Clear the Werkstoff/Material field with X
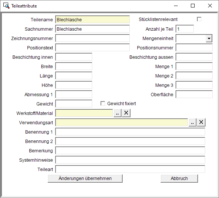 click(126, 113)
